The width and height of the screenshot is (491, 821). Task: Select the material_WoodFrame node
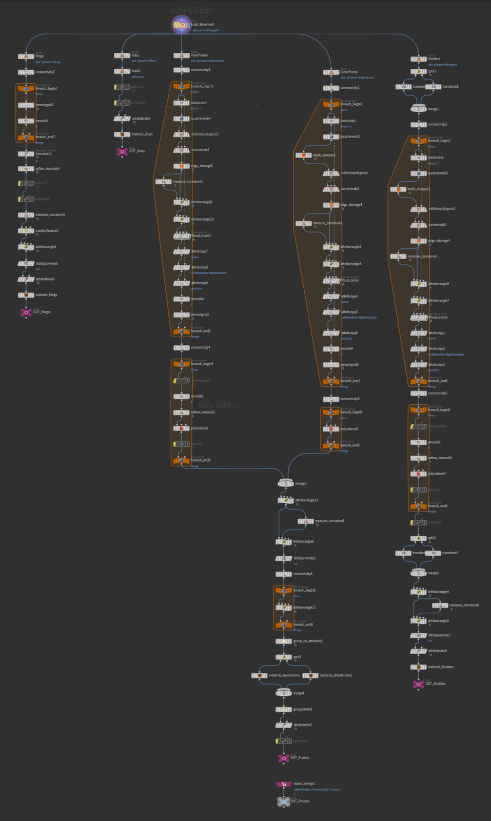click(x=260, y=676)
